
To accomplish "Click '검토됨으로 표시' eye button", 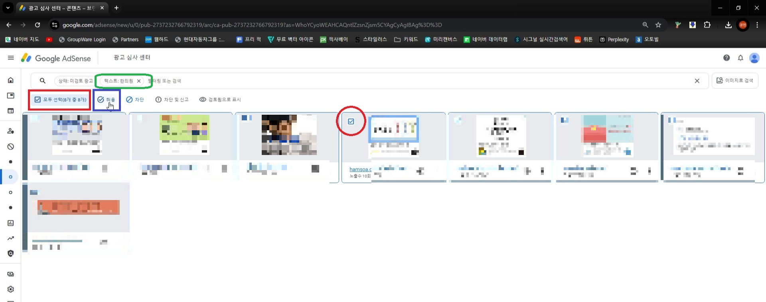I will tap(220, 100).
